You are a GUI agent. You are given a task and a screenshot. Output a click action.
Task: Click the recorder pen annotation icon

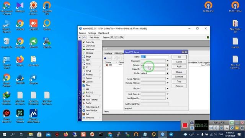tap(232, 128)
